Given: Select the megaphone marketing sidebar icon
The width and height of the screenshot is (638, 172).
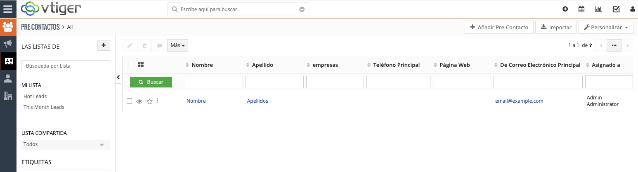Looking at the screenshot, I should (x=8, y=44).
